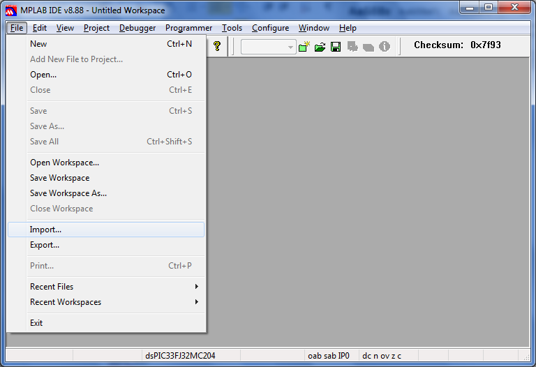Click Exit in the File menu
The height and width of the screenshot is (367, 536).
(106, 322)
